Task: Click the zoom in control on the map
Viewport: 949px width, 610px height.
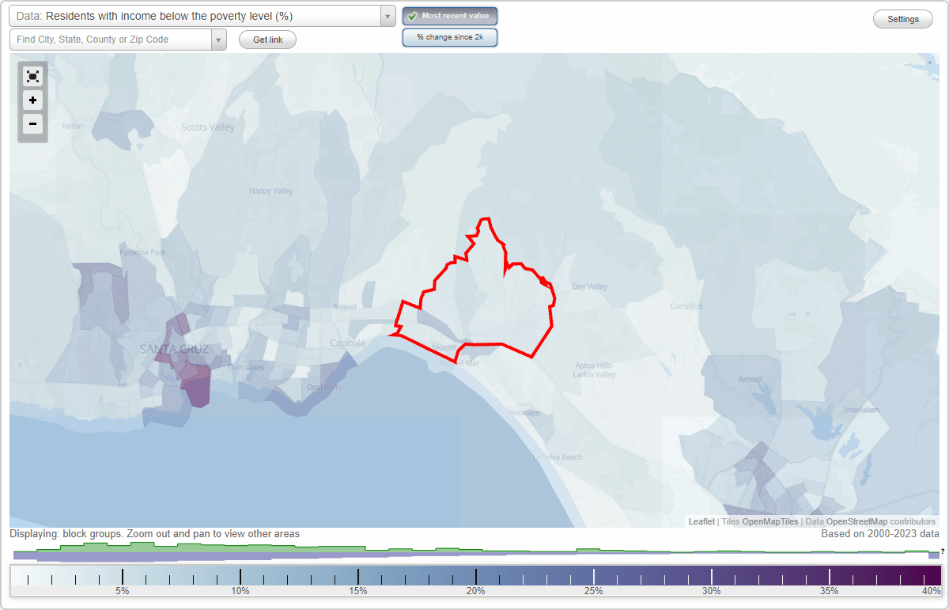Action: [32, 100]
